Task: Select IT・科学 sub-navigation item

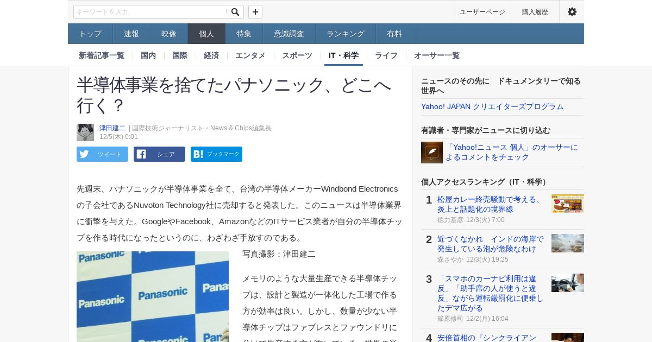Action: 343,55
